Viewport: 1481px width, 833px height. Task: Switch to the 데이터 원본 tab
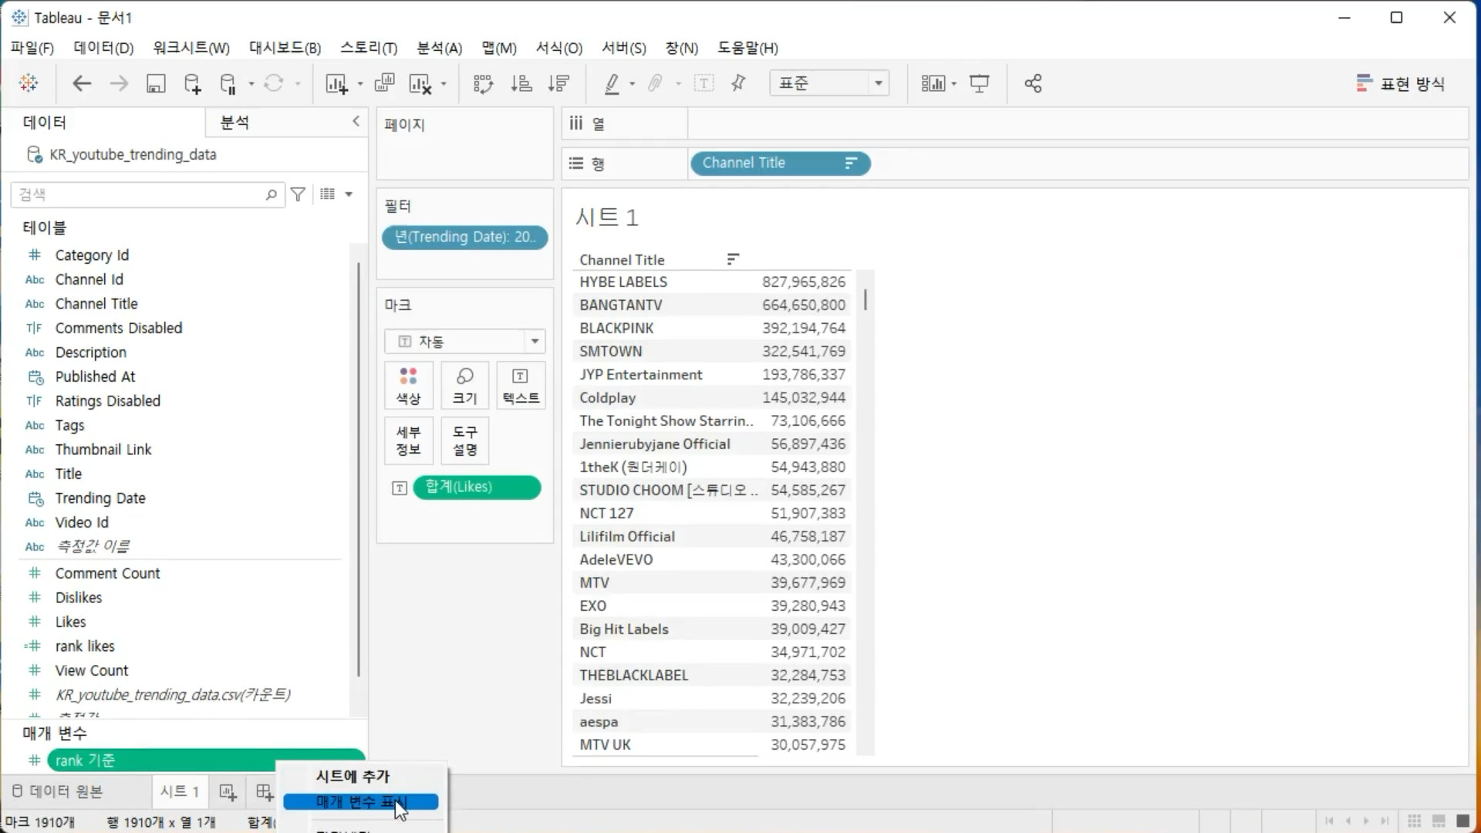point(58,791)
